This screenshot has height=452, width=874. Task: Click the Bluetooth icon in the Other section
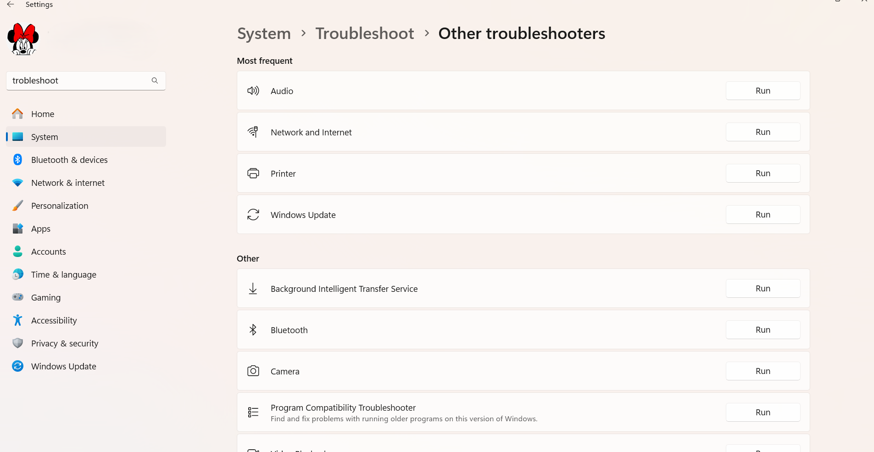[253, 329]
